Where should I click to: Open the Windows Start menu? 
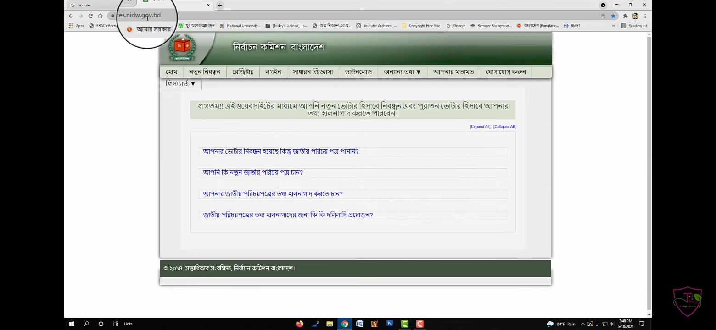pos(72,324)
